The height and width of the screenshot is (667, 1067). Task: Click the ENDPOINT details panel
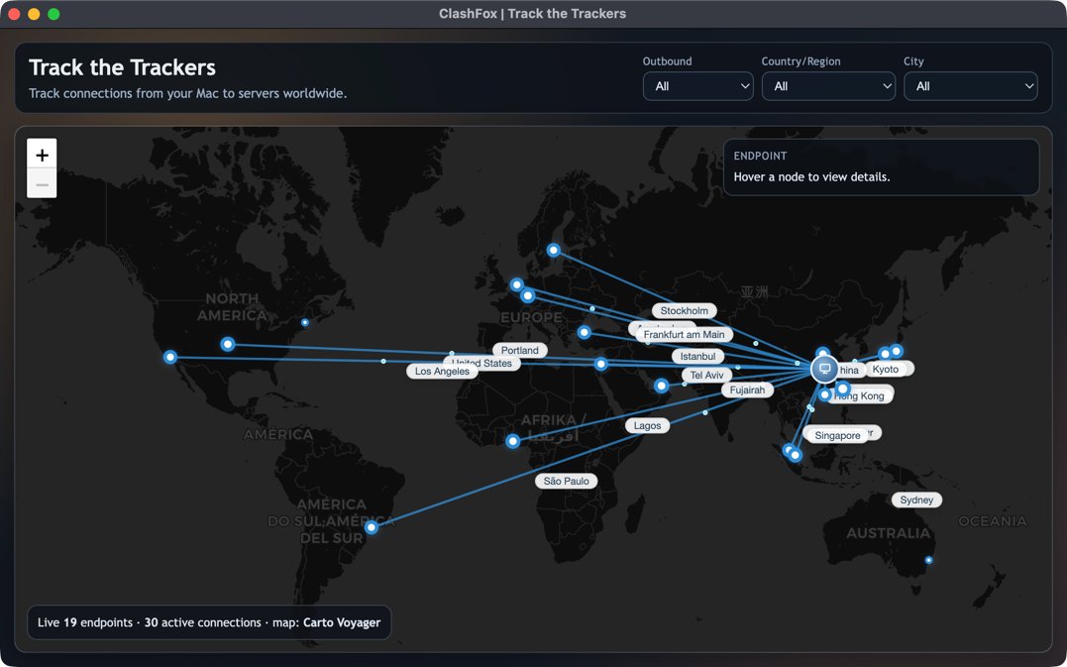coord(881,167)
